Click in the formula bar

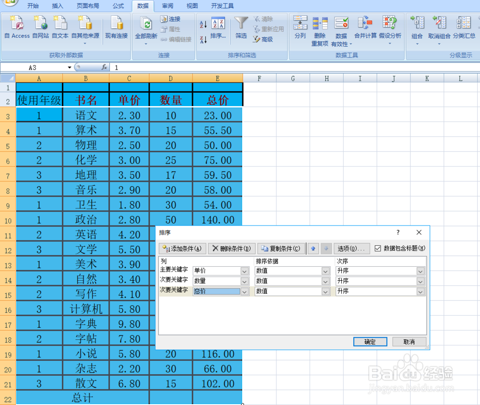click(295, 67)
